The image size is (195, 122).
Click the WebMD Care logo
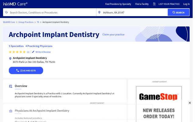15,4
